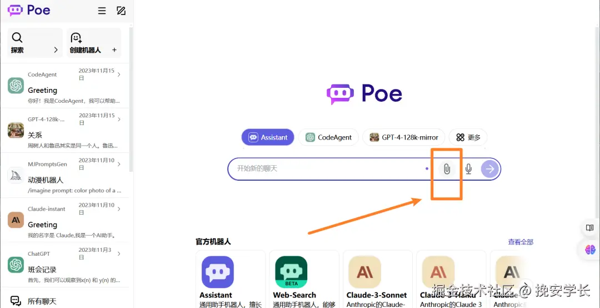The image size is (600, 308).
Task: Click Greeting title under CodeAgent
Action: click(x=42, y=91)
